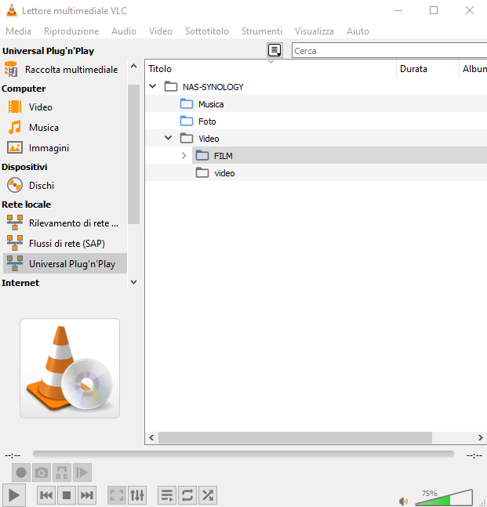The image size is (487, 507).
Task: Click the Play button
Action: (14, 495)
